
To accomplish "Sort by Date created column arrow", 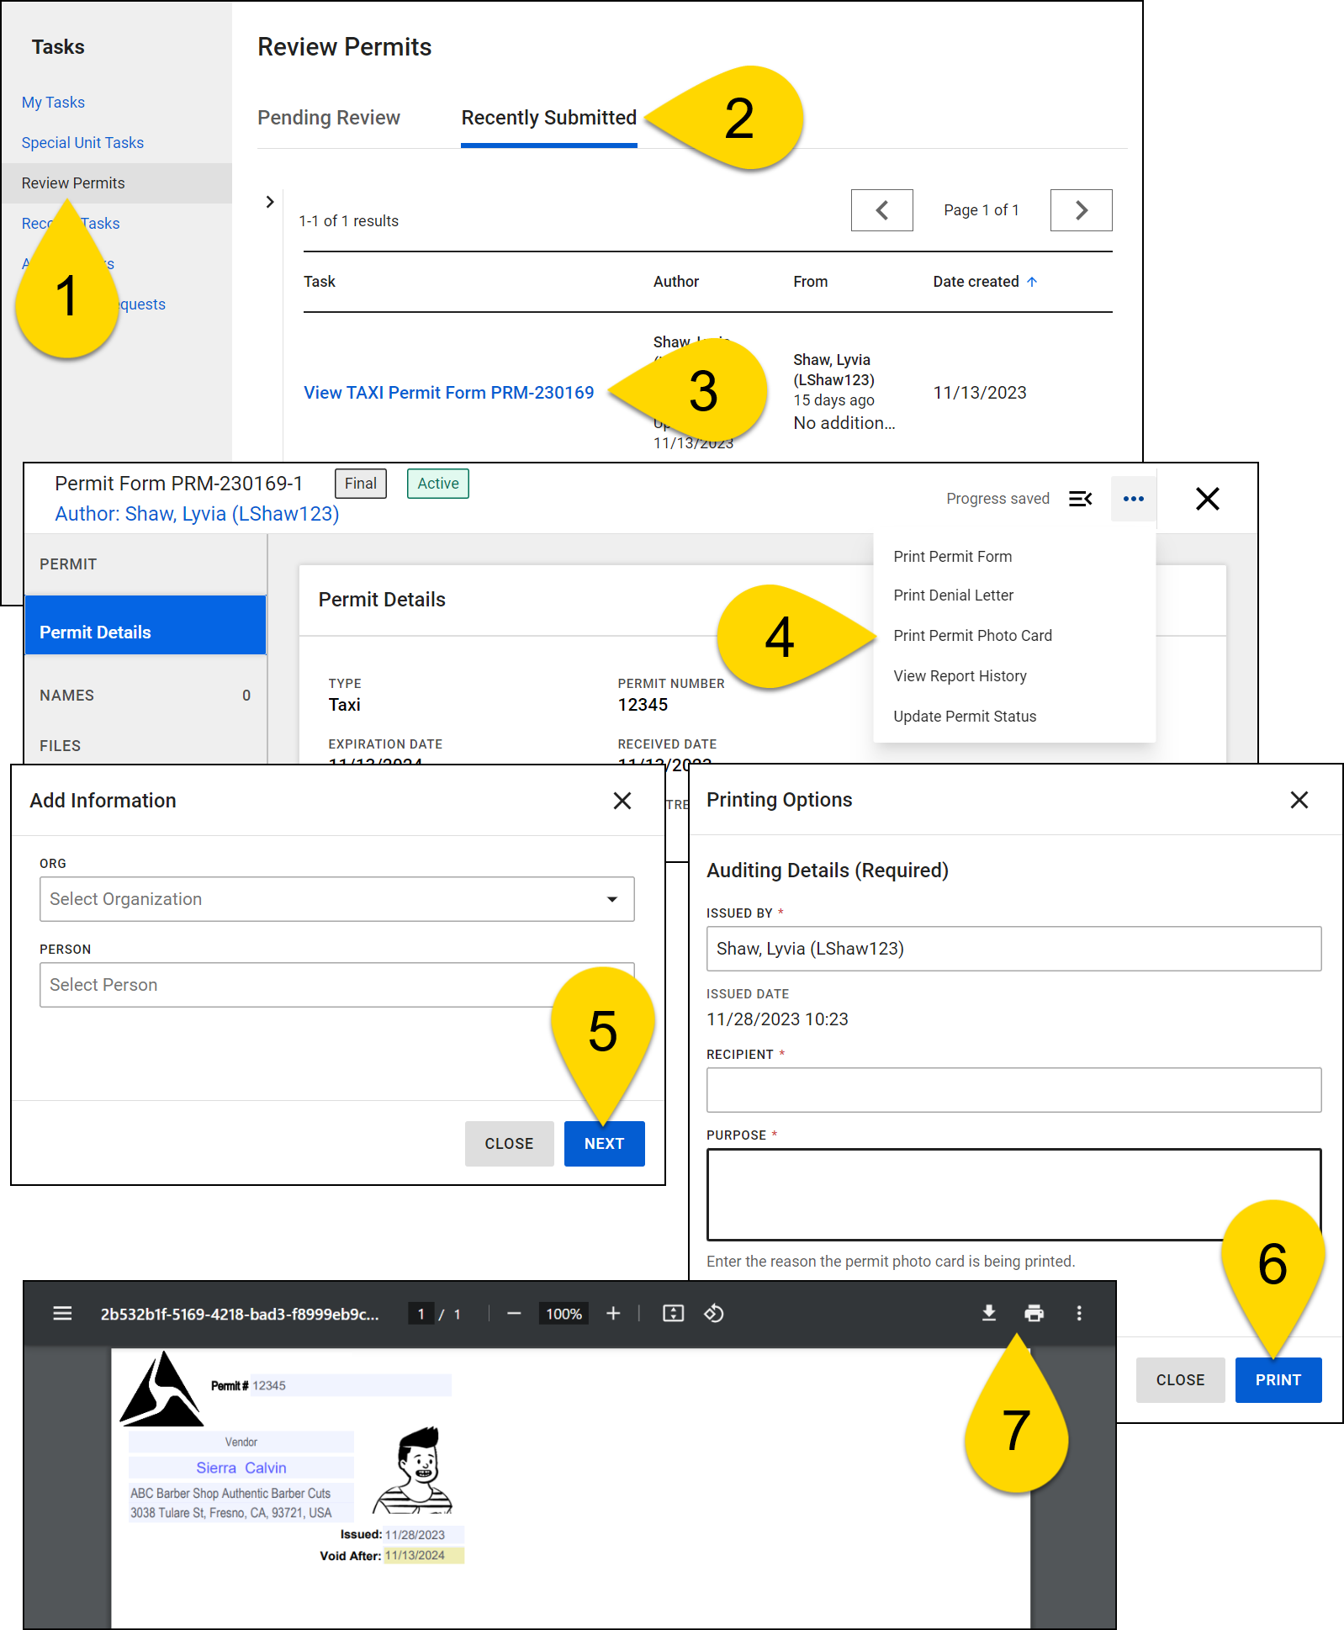I will point(1032,282).
